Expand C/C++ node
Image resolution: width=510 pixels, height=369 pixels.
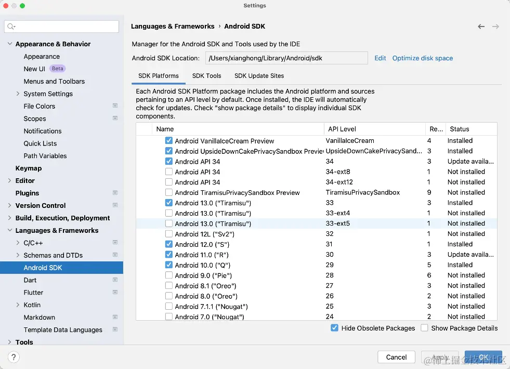pyautogui.click(x=18, y=243)
